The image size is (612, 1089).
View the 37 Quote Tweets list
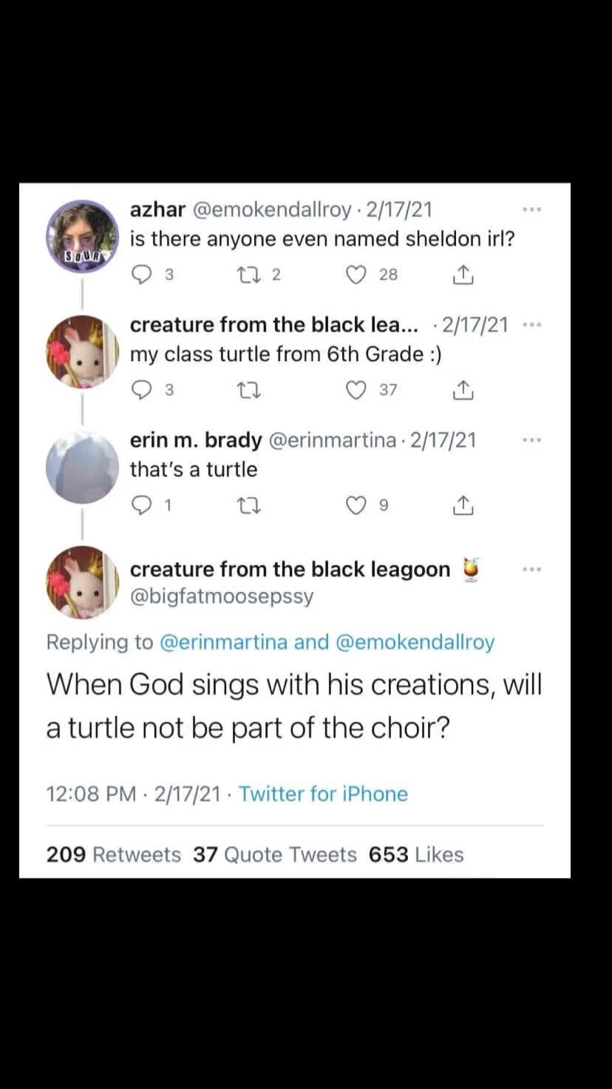[275, 854]
